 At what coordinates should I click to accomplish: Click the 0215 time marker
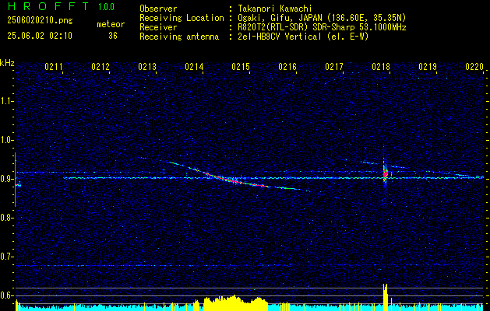click(241, 67)
